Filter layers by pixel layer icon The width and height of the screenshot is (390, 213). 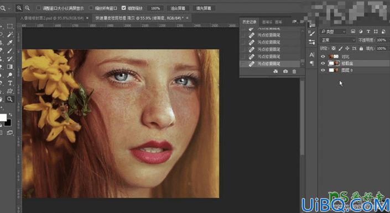click(353, 31)
